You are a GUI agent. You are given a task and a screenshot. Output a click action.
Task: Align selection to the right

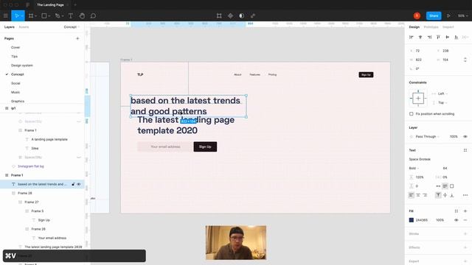(429, 37)
